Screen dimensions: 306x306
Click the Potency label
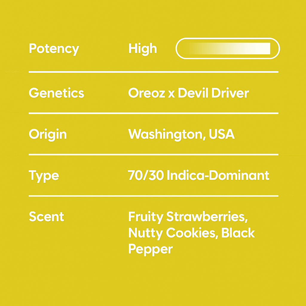54,49
